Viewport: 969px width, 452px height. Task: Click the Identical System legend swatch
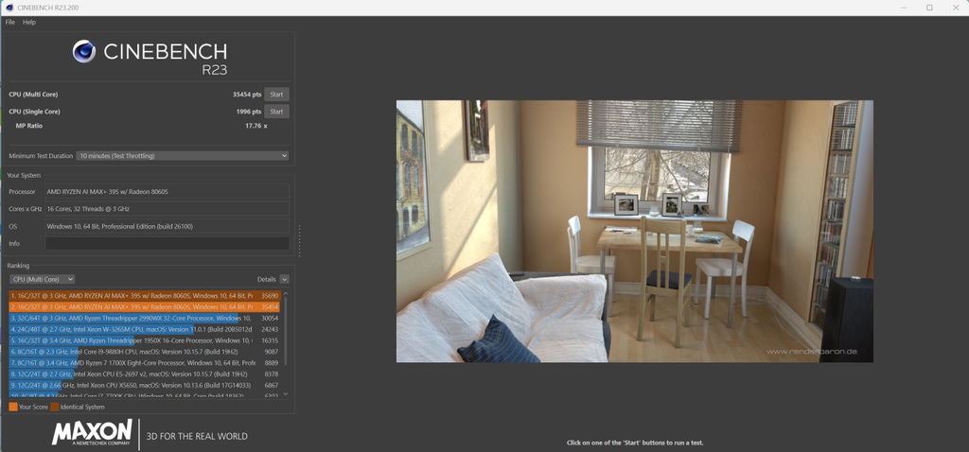55,407
